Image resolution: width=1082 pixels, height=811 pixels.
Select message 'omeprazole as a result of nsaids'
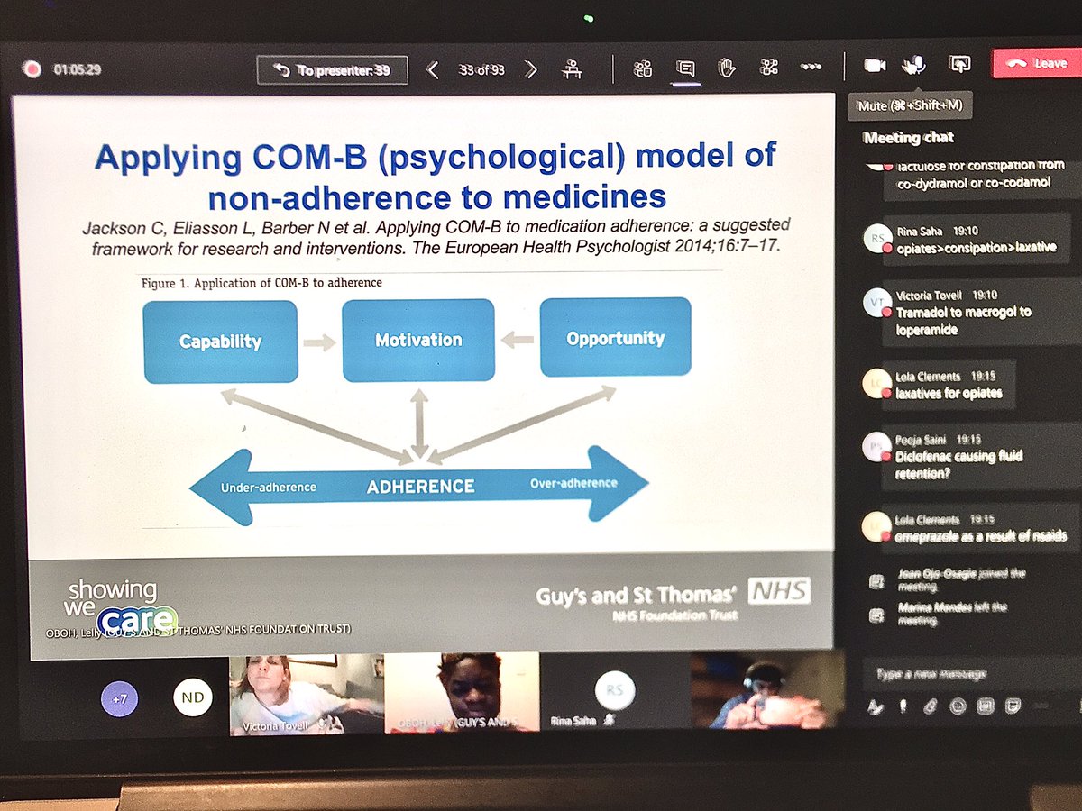click(981, 536)
